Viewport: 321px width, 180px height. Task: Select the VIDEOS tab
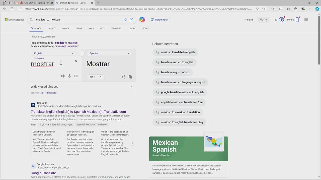coord(79,28)
